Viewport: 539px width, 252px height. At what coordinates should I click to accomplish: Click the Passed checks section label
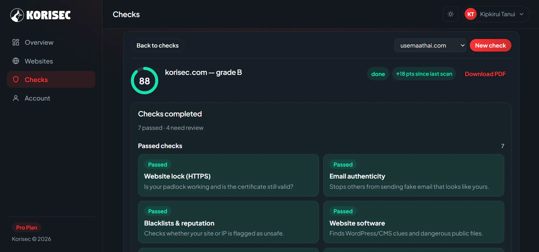coord(160,146)
